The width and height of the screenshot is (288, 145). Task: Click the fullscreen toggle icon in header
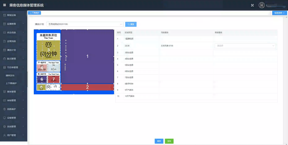[252, 5]
